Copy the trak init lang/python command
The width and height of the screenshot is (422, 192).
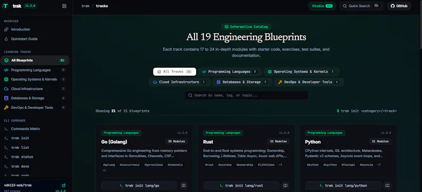[343, 186]
